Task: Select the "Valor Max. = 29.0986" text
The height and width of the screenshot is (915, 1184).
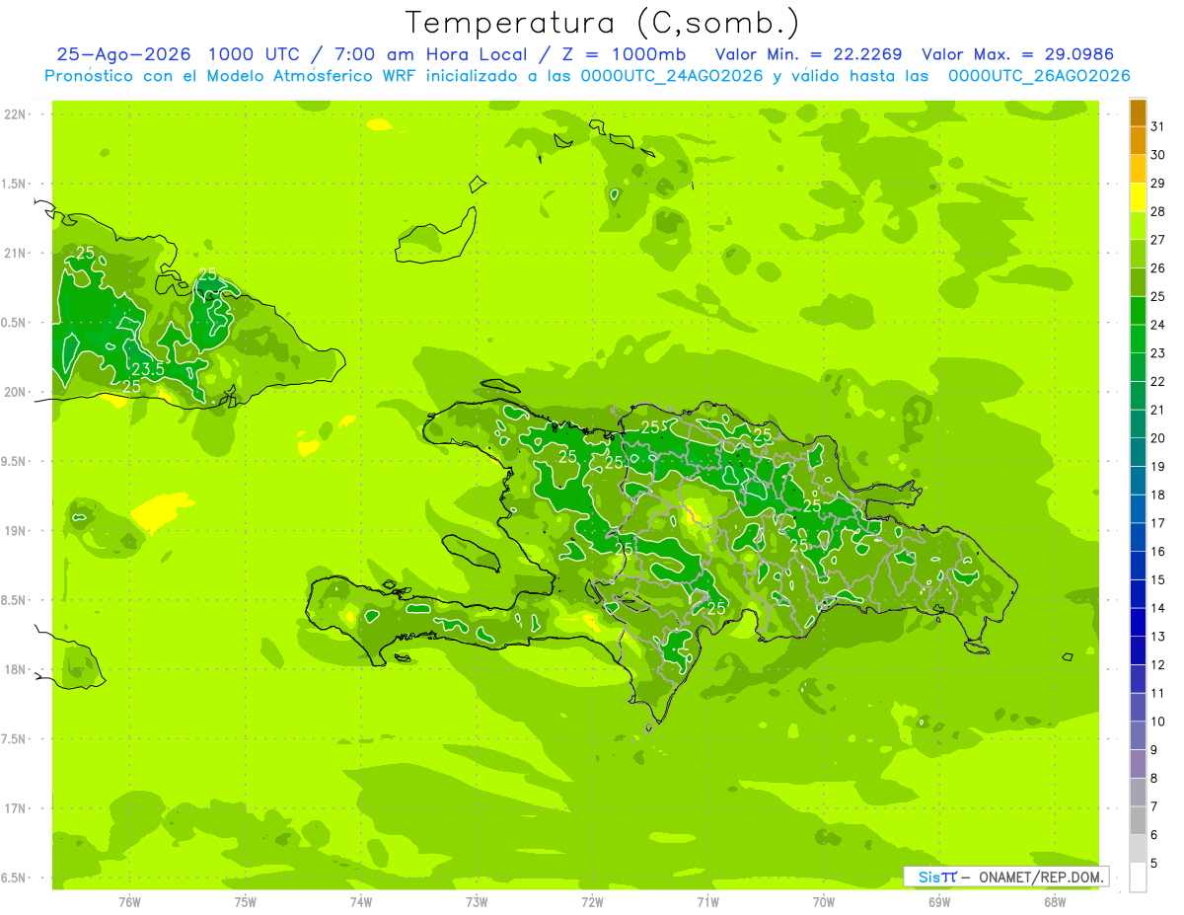Action: click(x=1018, y=54)
